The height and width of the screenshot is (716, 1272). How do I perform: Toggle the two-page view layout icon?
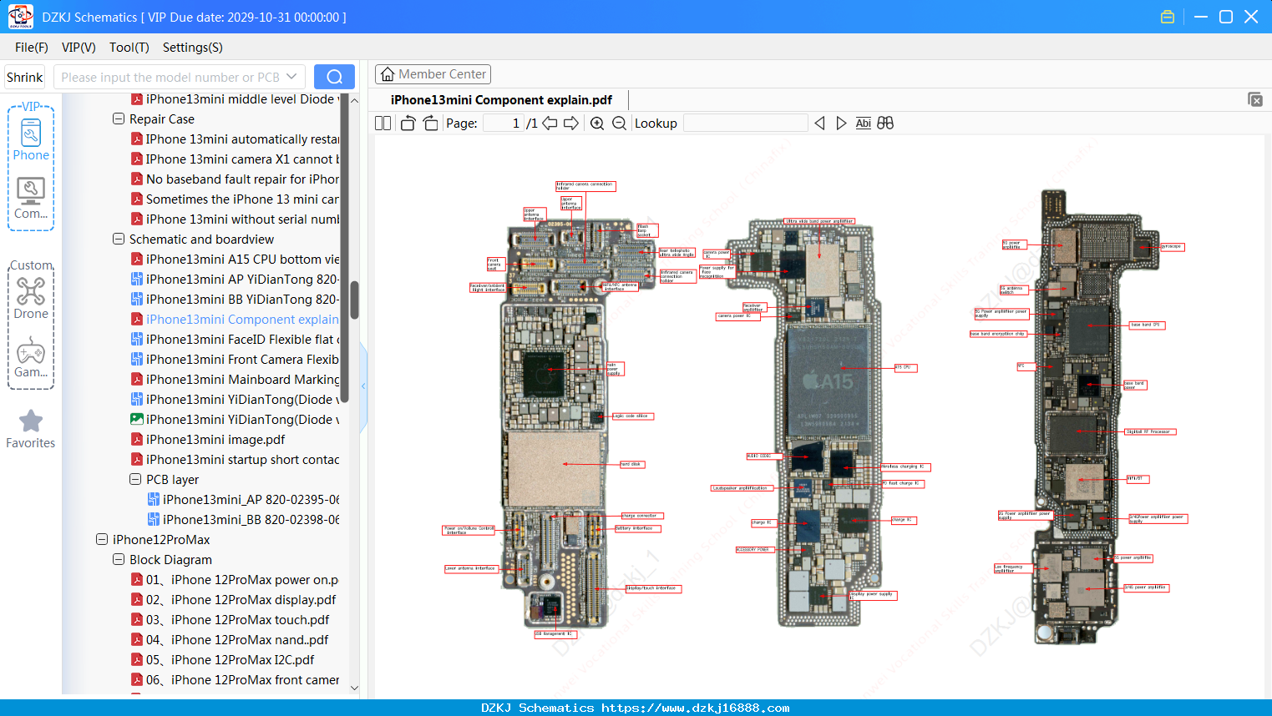[383, 124]
